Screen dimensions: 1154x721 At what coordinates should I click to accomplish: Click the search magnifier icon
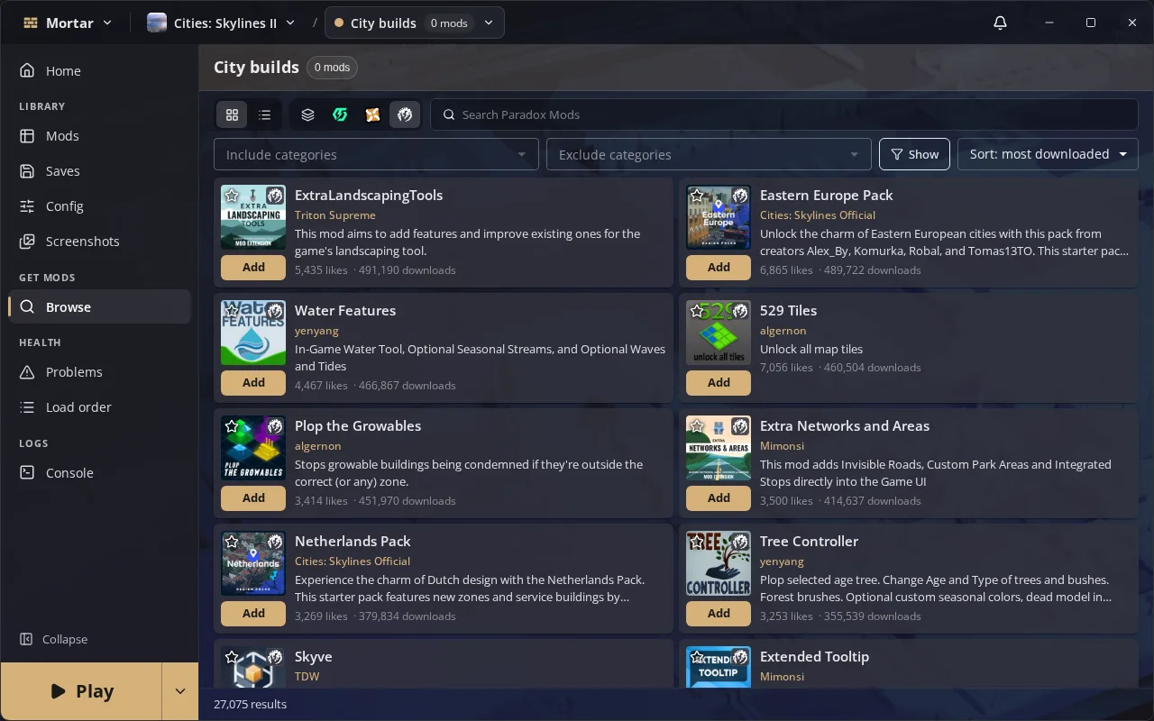(x=449, y=114)
